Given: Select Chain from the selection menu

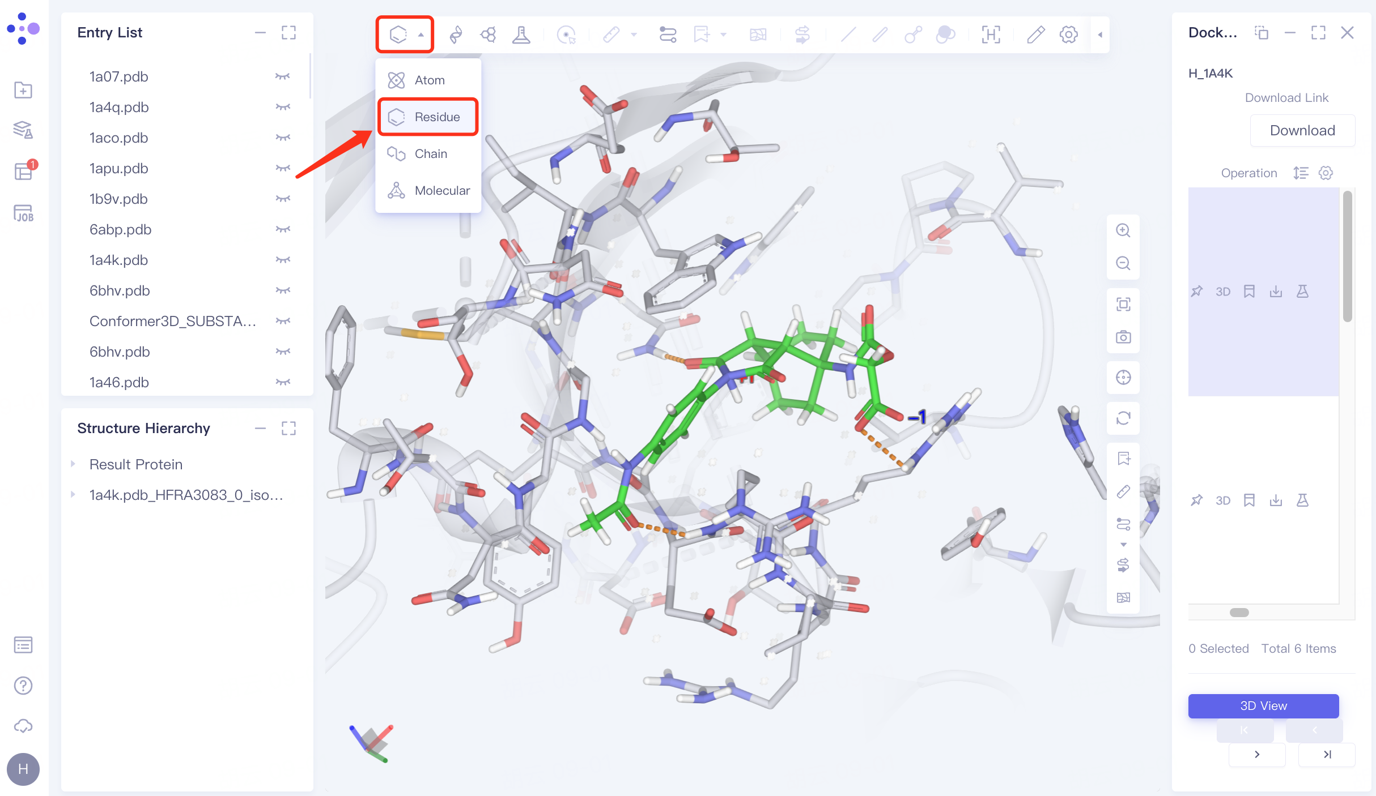Looking at the screenshot, I should click(x=430, y=154).
